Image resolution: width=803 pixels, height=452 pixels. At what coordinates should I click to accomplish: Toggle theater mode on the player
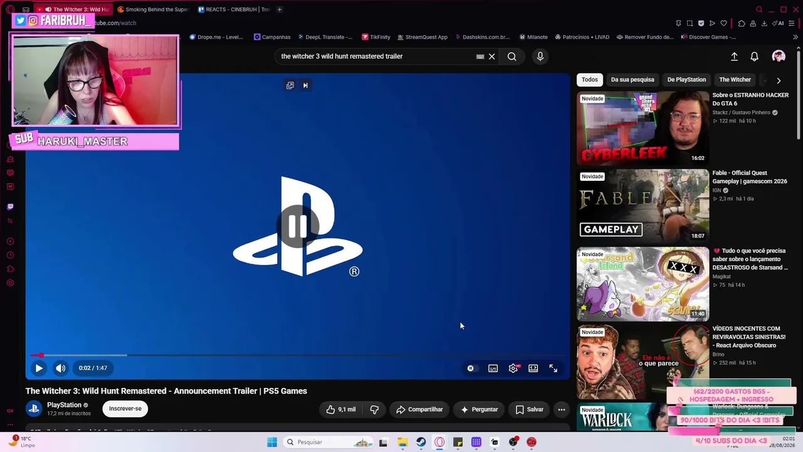(533, 369)
